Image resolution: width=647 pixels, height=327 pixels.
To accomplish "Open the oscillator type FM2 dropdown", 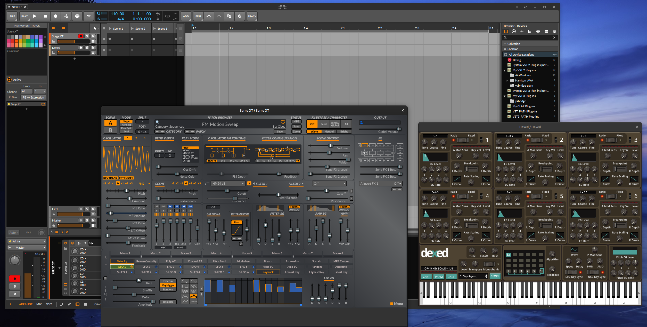I will click(x=144, y=184).
